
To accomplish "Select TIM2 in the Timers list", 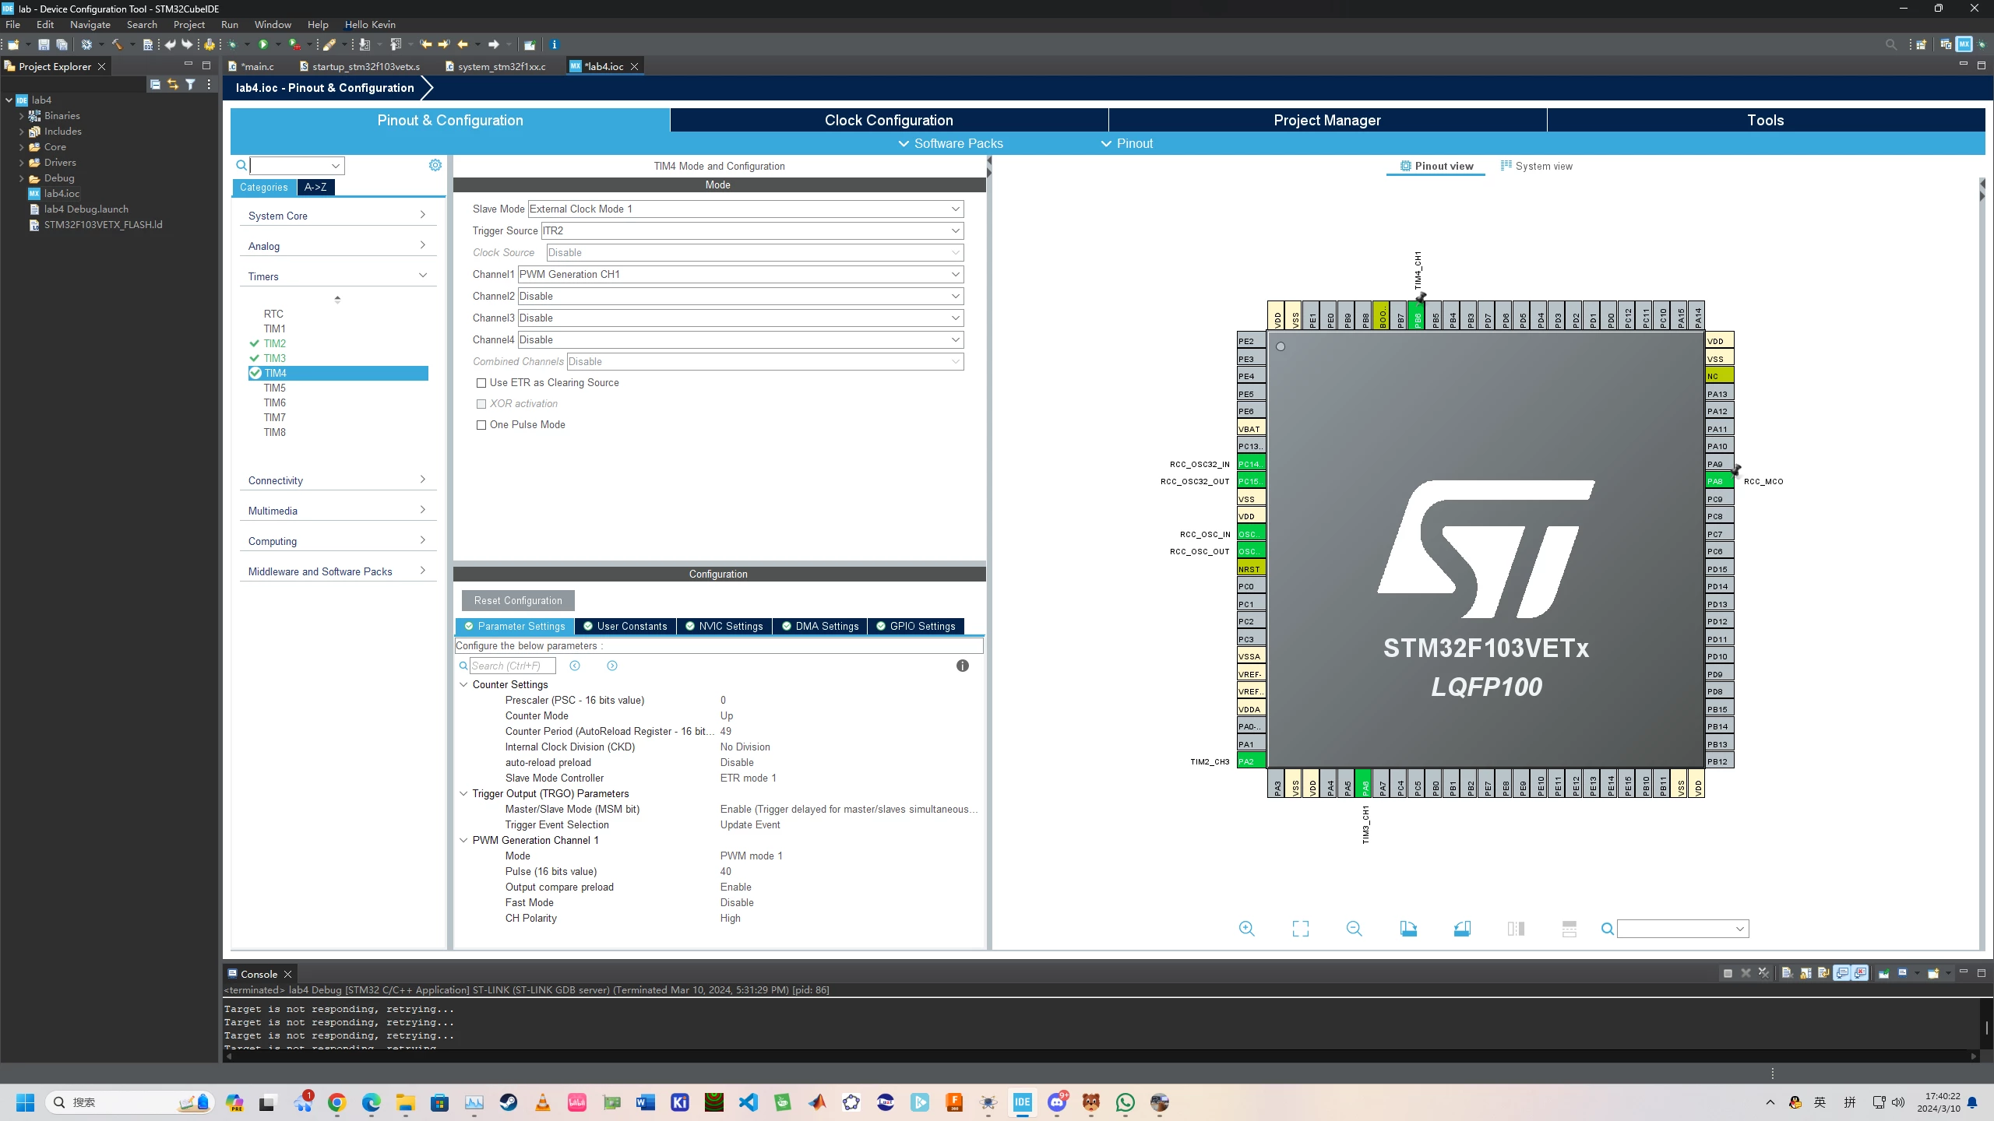I will (274, 343).
